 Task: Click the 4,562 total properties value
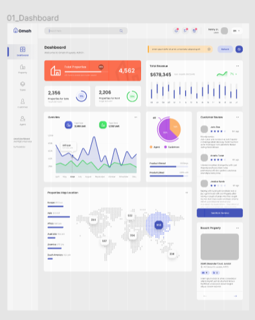coord(127,71)
